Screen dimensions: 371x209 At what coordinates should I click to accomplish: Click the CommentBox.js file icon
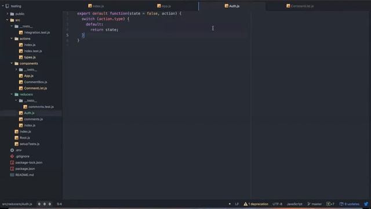21,82
